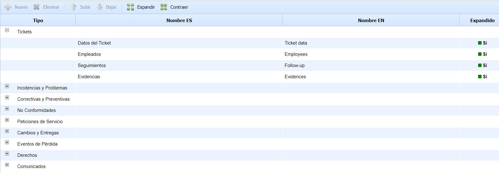Expand the Incidencias y Problemas node
Image resolution: width=499 pixels, height=173 pixels.
pos(7,86)
